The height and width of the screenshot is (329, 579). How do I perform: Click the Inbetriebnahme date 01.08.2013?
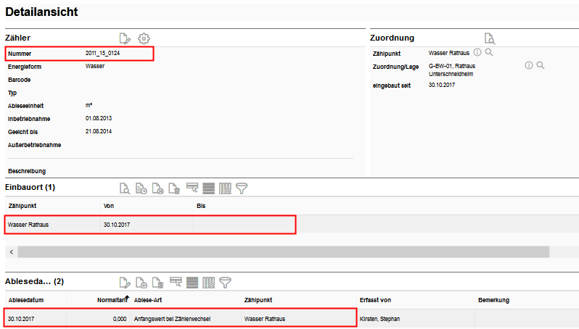click(x=99, y=118)
